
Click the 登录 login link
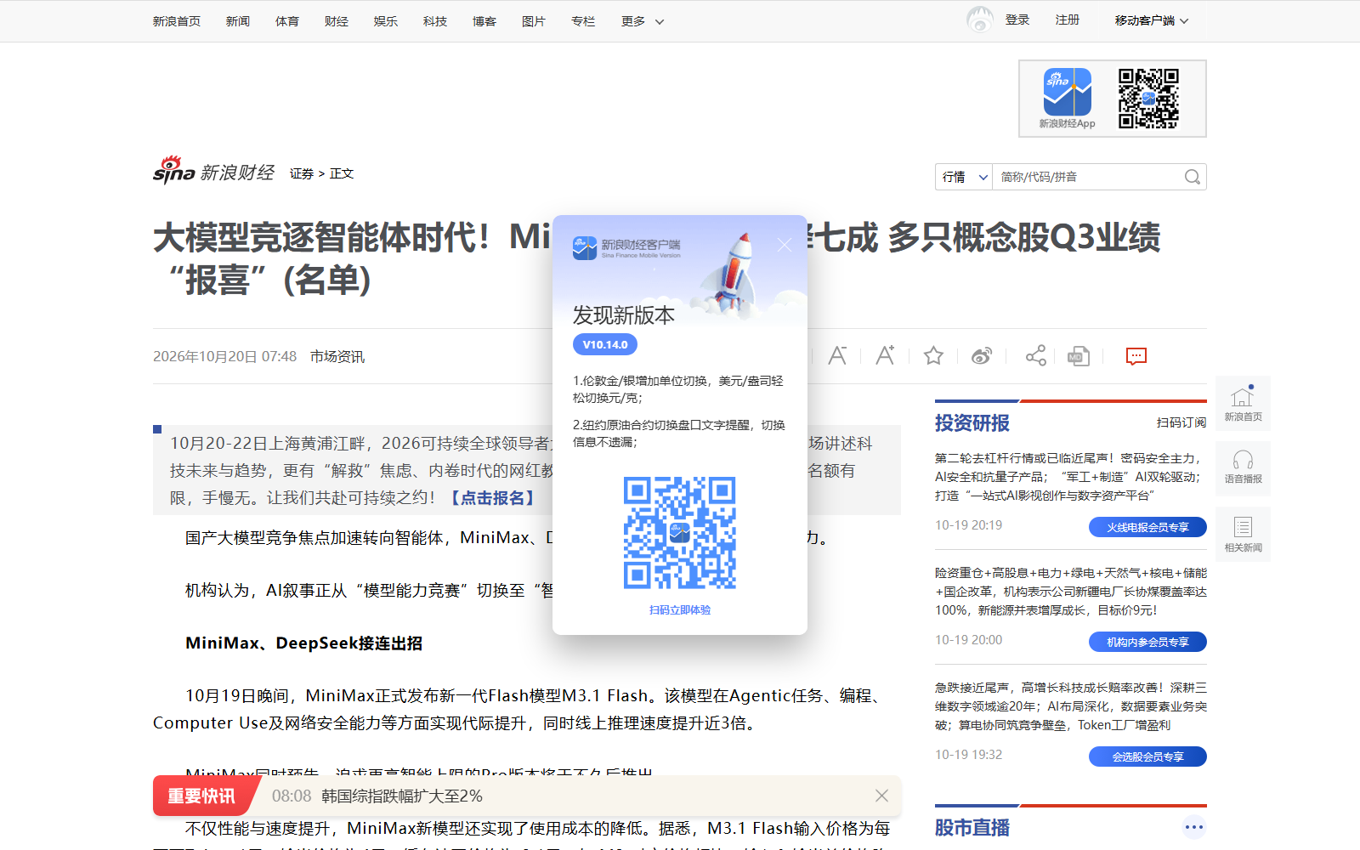(1017, 20)
